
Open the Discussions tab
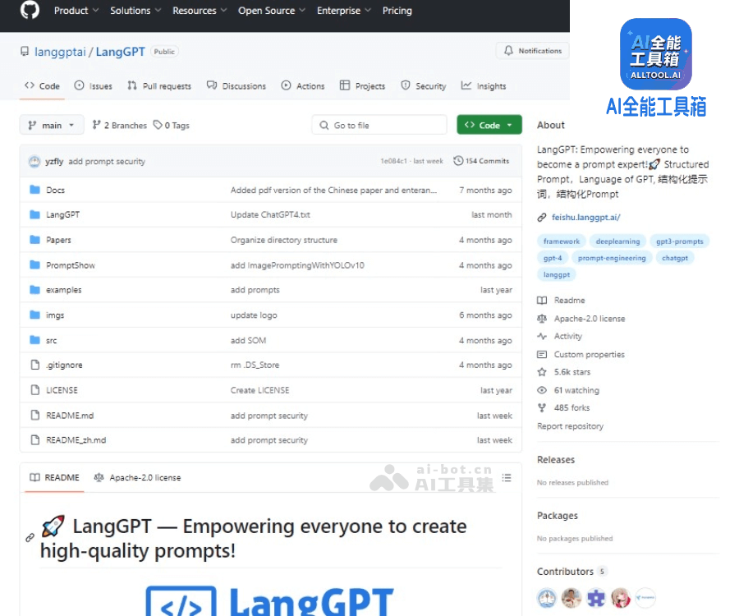pos(236,85)
